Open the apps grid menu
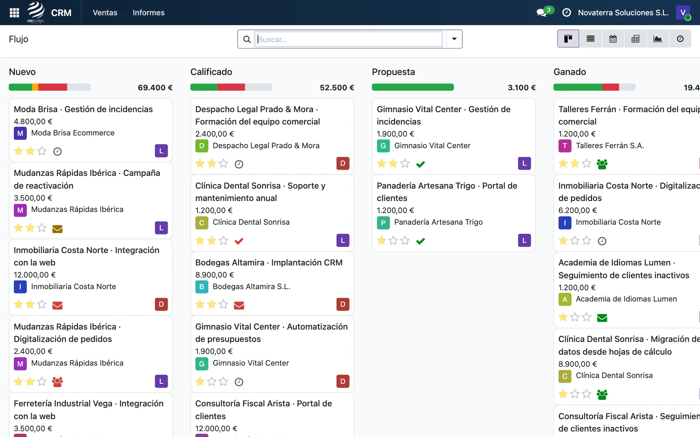This screenshot has width=700, height=437. pos(14,13)
